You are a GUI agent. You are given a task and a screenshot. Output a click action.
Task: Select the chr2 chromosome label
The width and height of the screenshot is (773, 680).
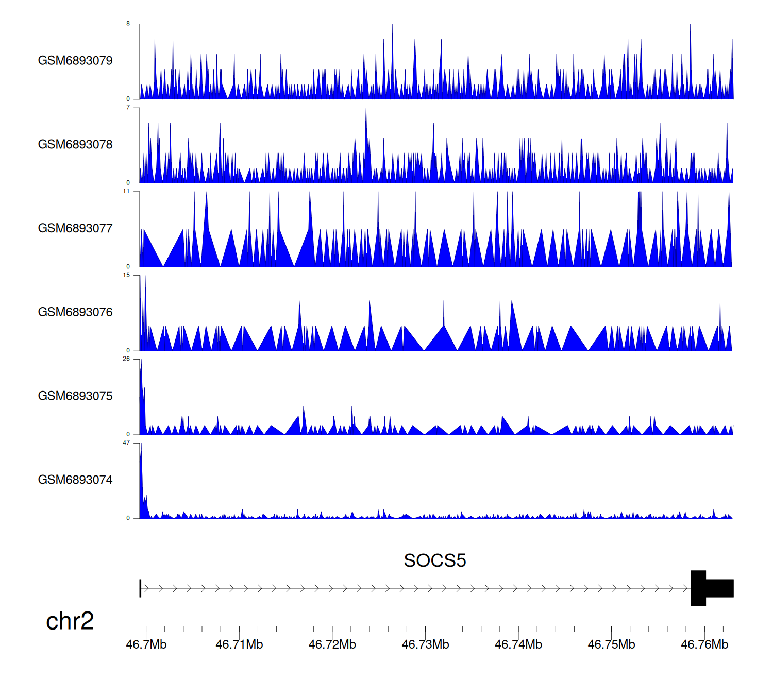click(x=70, y=621)
